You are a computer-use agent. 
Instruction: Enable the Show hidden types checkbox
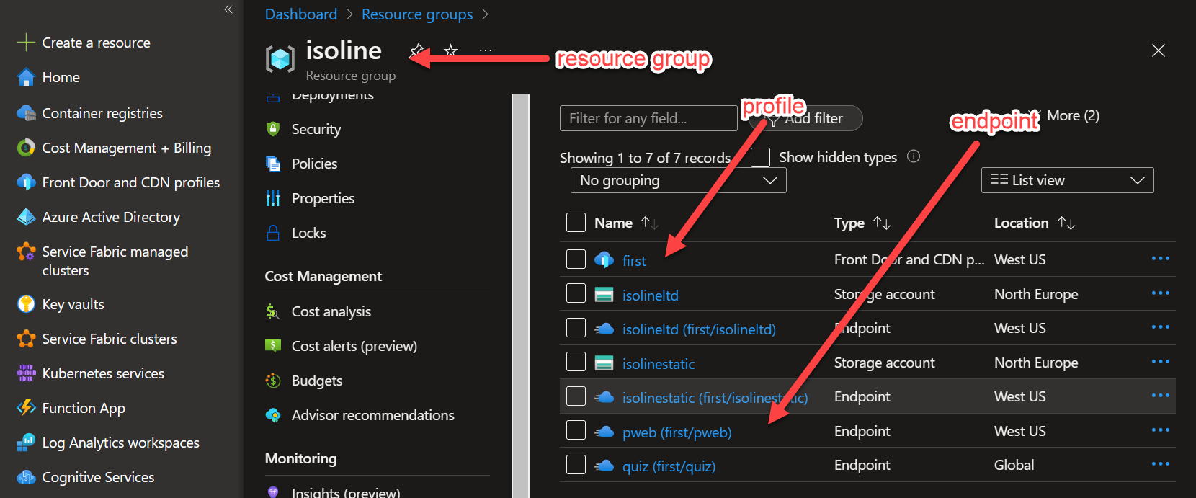pos(760,157)
